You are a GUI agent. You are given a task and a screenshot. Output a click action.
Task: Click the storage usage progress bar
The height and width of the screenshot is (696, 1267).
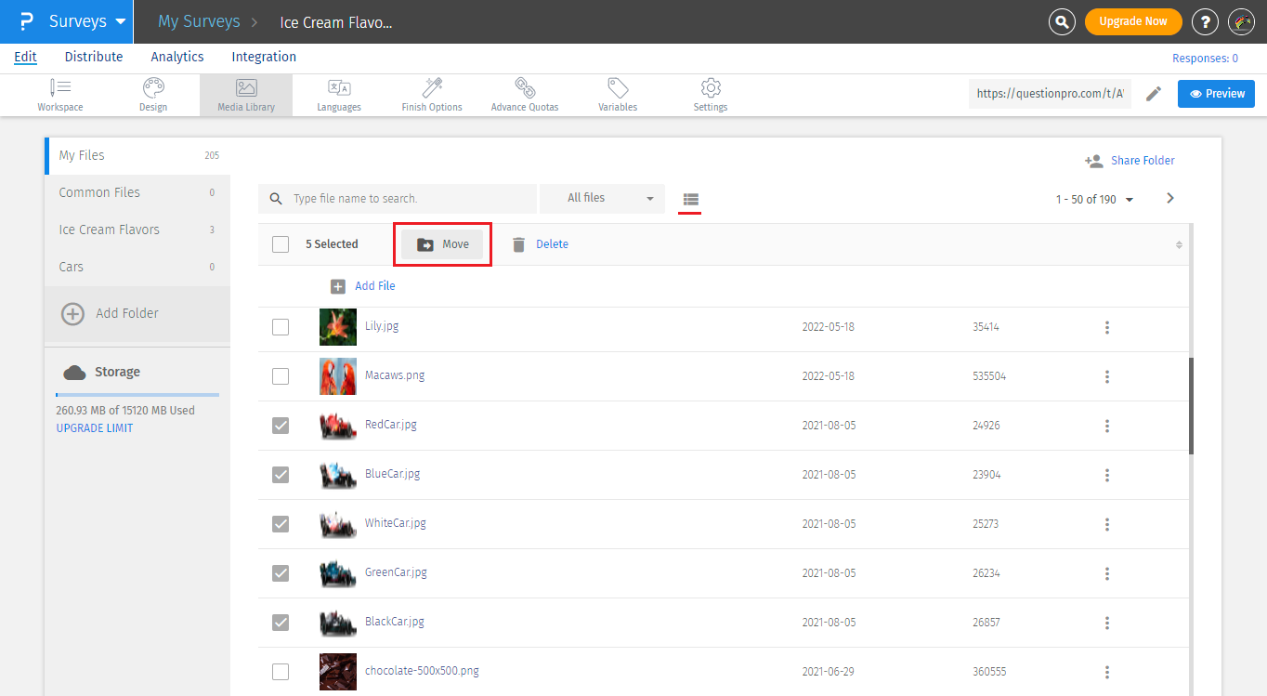[x=137, y=395]
